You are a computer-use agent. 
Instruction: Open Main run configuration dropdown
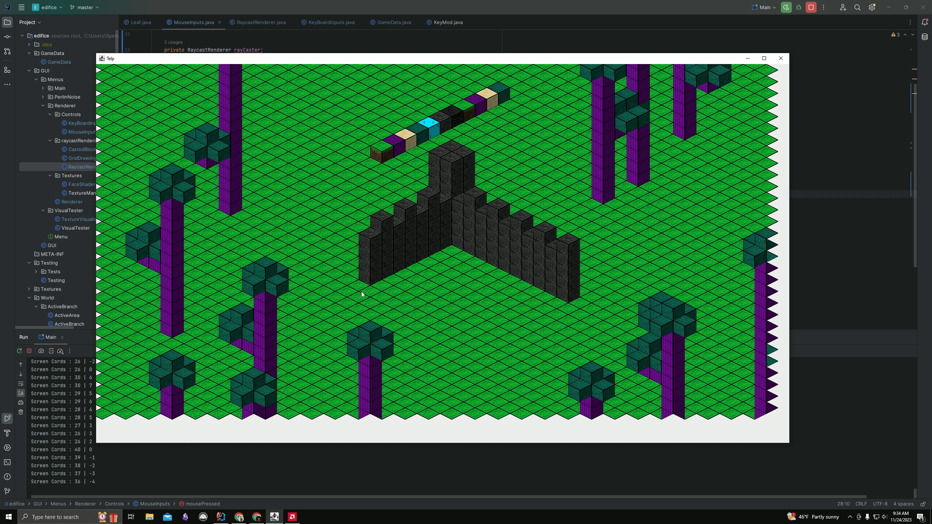click(765, 7)
